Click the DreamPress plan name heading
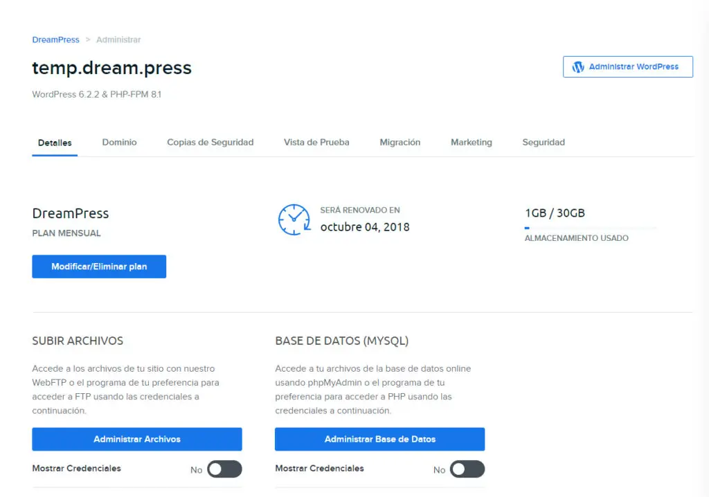The height and width of the screenshot is (497, 709). click(71, 213)
